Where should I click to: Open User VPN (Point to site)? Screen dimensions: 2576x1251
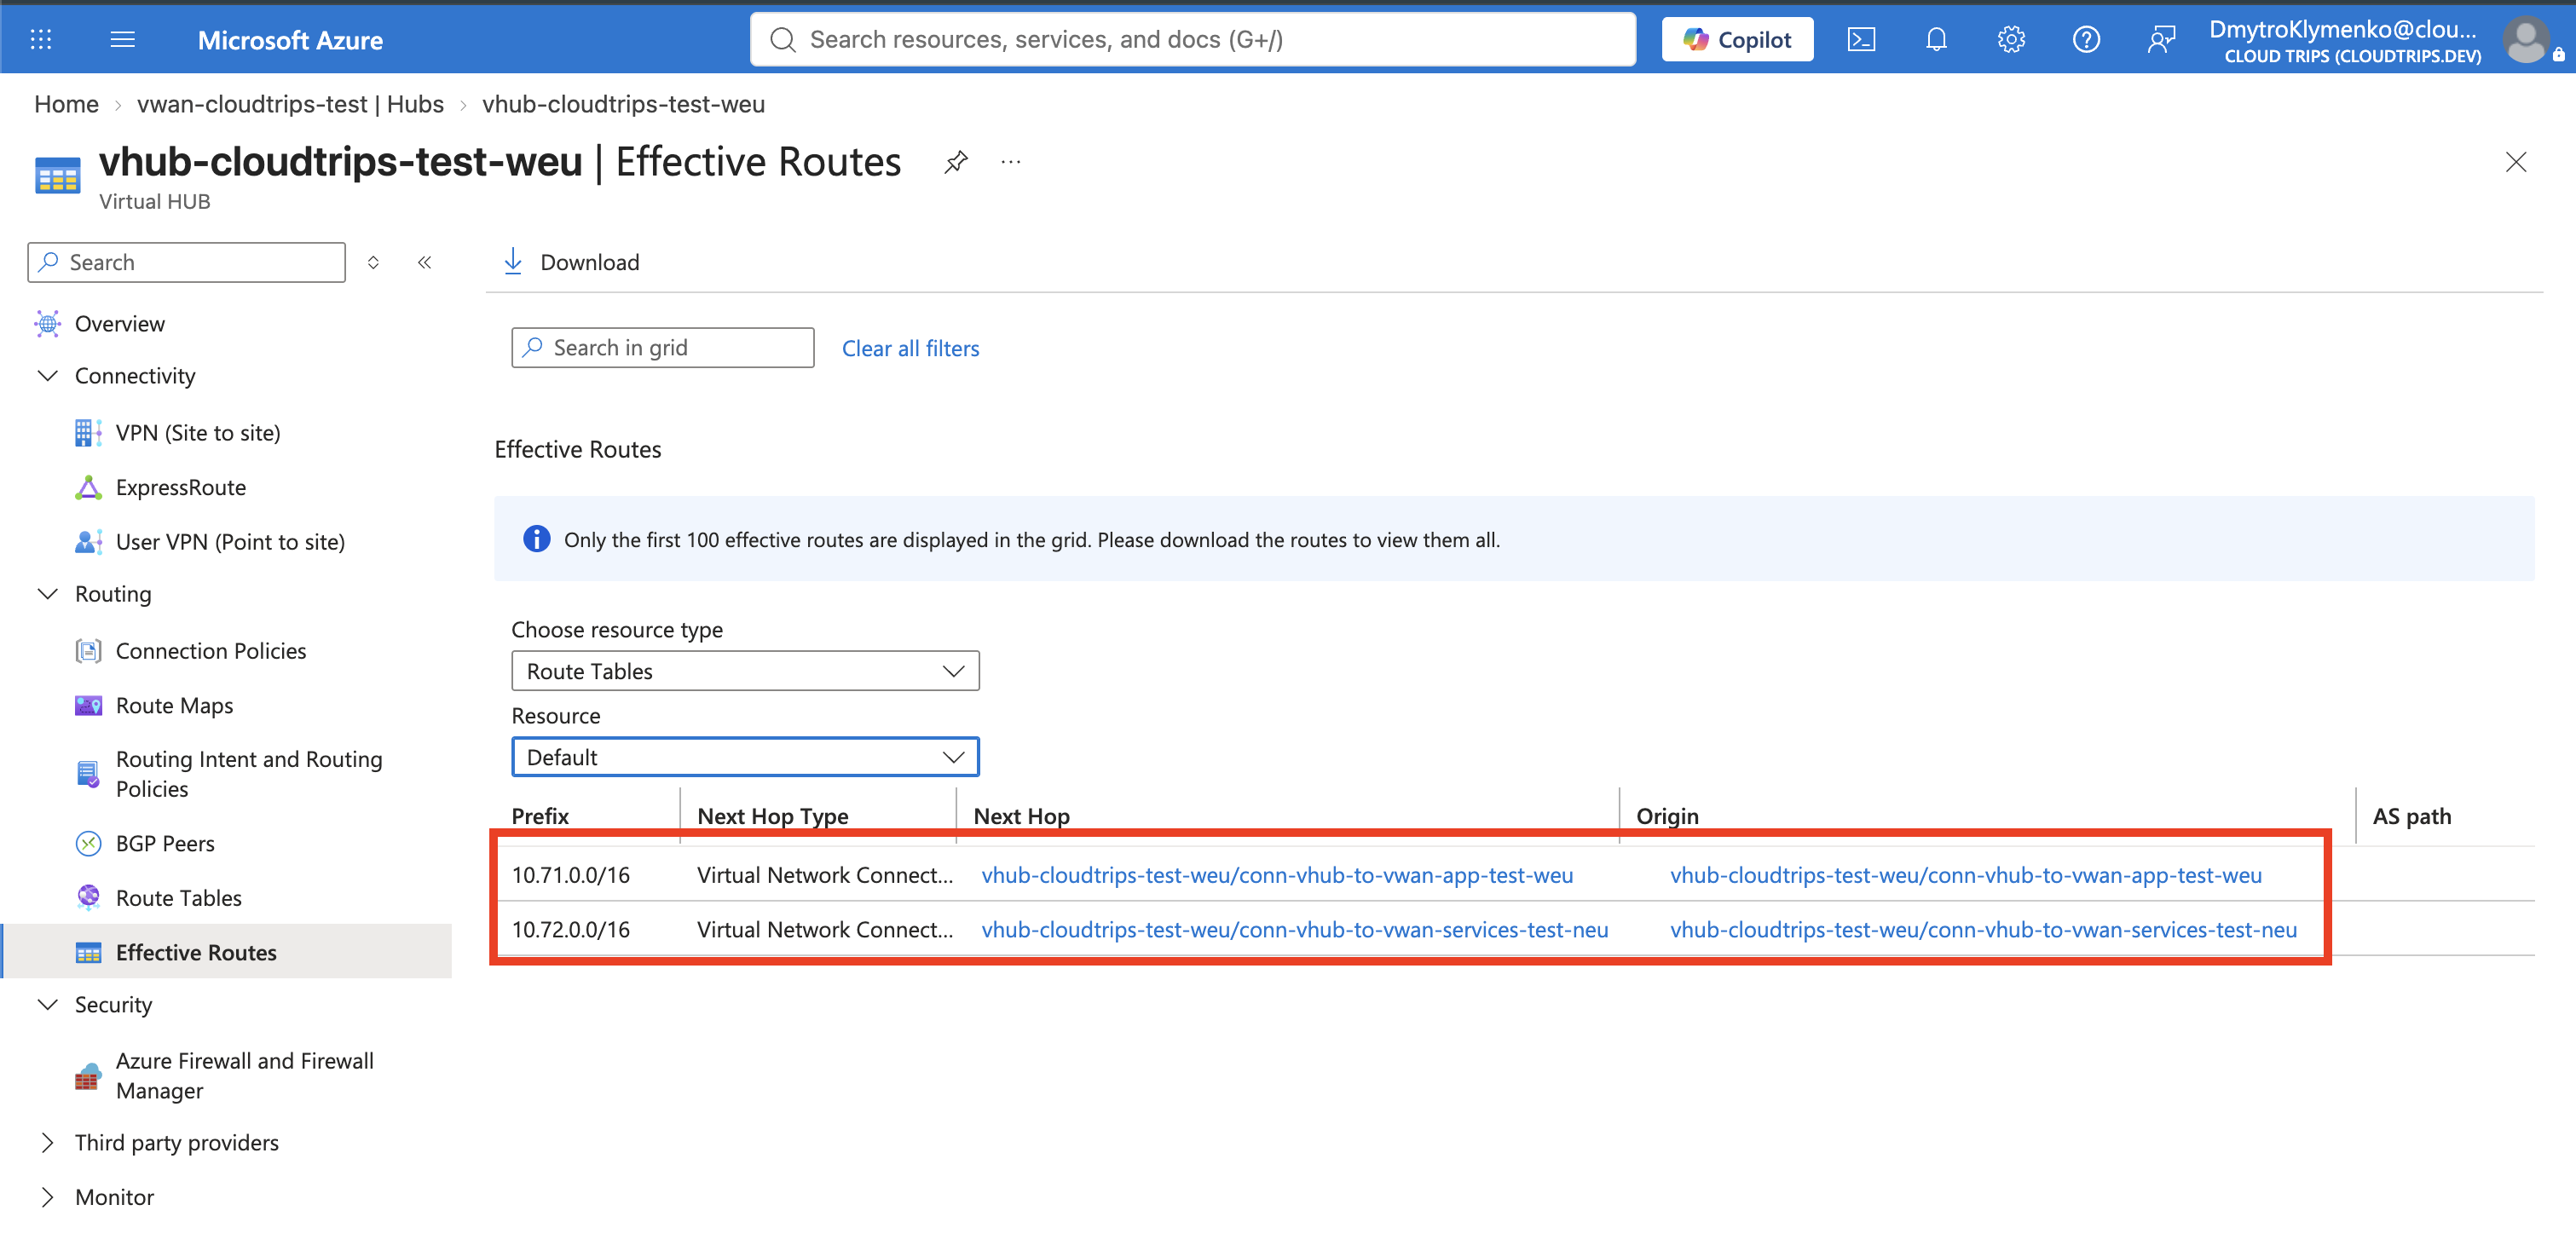click(230, 541)
